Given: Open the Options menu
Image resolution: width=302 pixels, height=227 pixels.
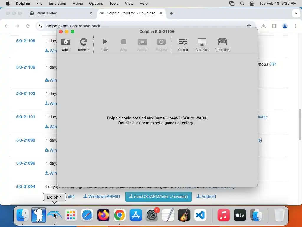Looking at the screenshot, I should pos(96,4).
